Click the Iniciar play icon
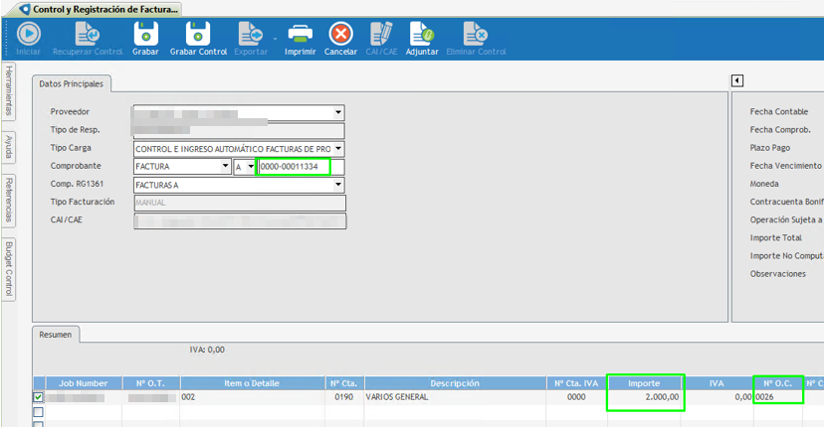The image size is (824, 427). click(29, 34)
